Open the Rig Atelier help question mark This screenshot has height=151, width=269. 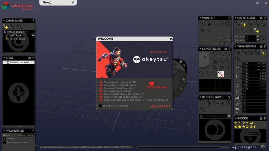click(265, 18)
